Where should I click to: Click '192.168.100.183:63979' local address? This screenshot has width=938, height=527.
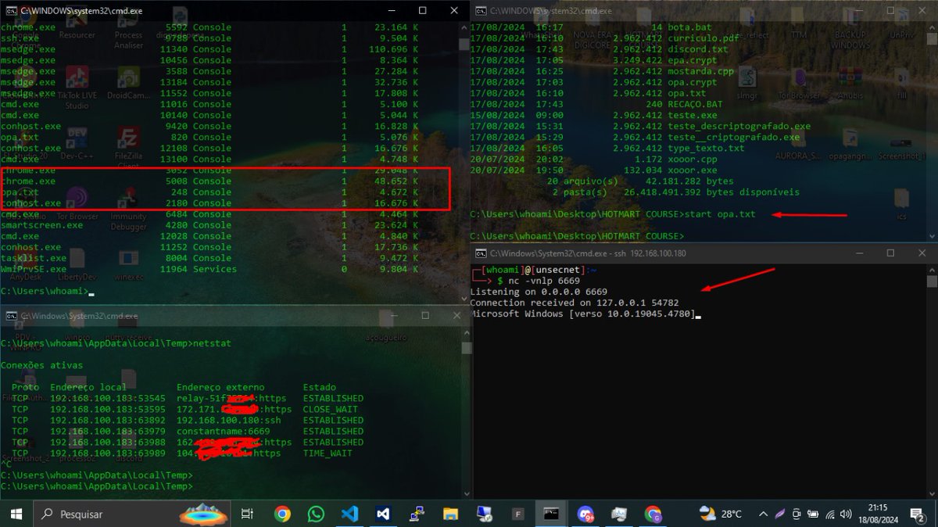(108, 431)
